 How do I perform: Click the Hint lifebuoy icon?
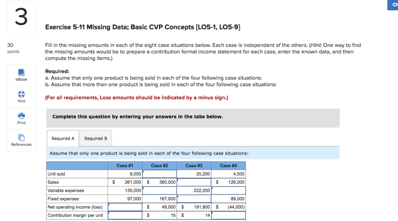pyautogui.click(x=21, y=94)
